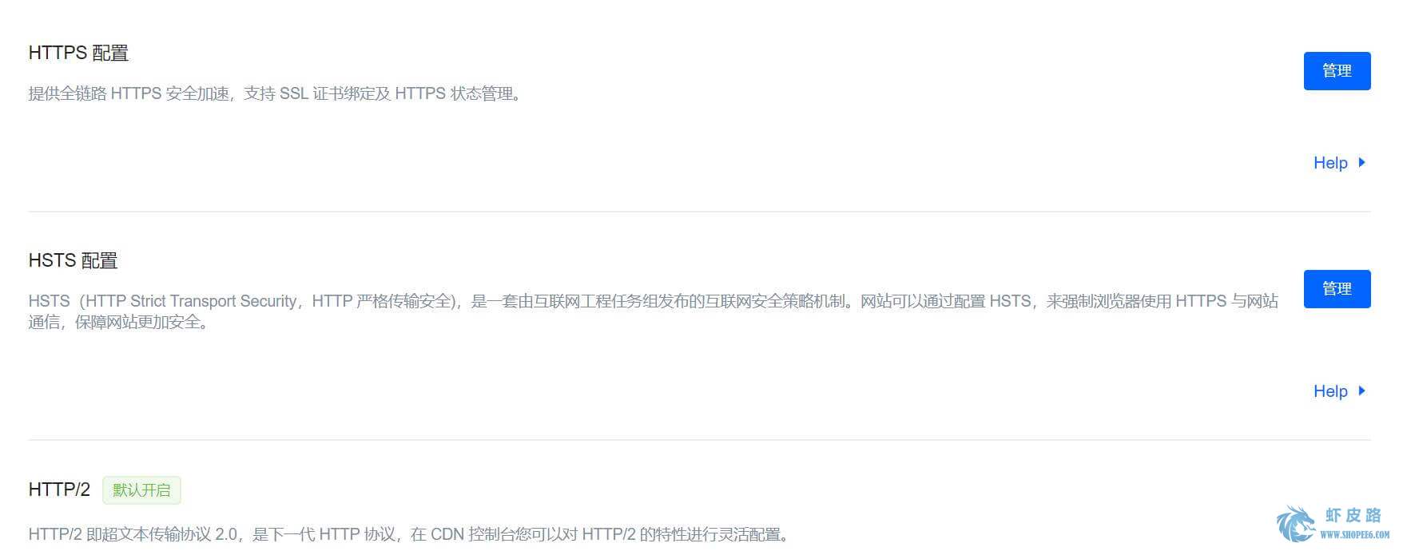Select the 虾皮路 watermark text

tap(1353, 515)
